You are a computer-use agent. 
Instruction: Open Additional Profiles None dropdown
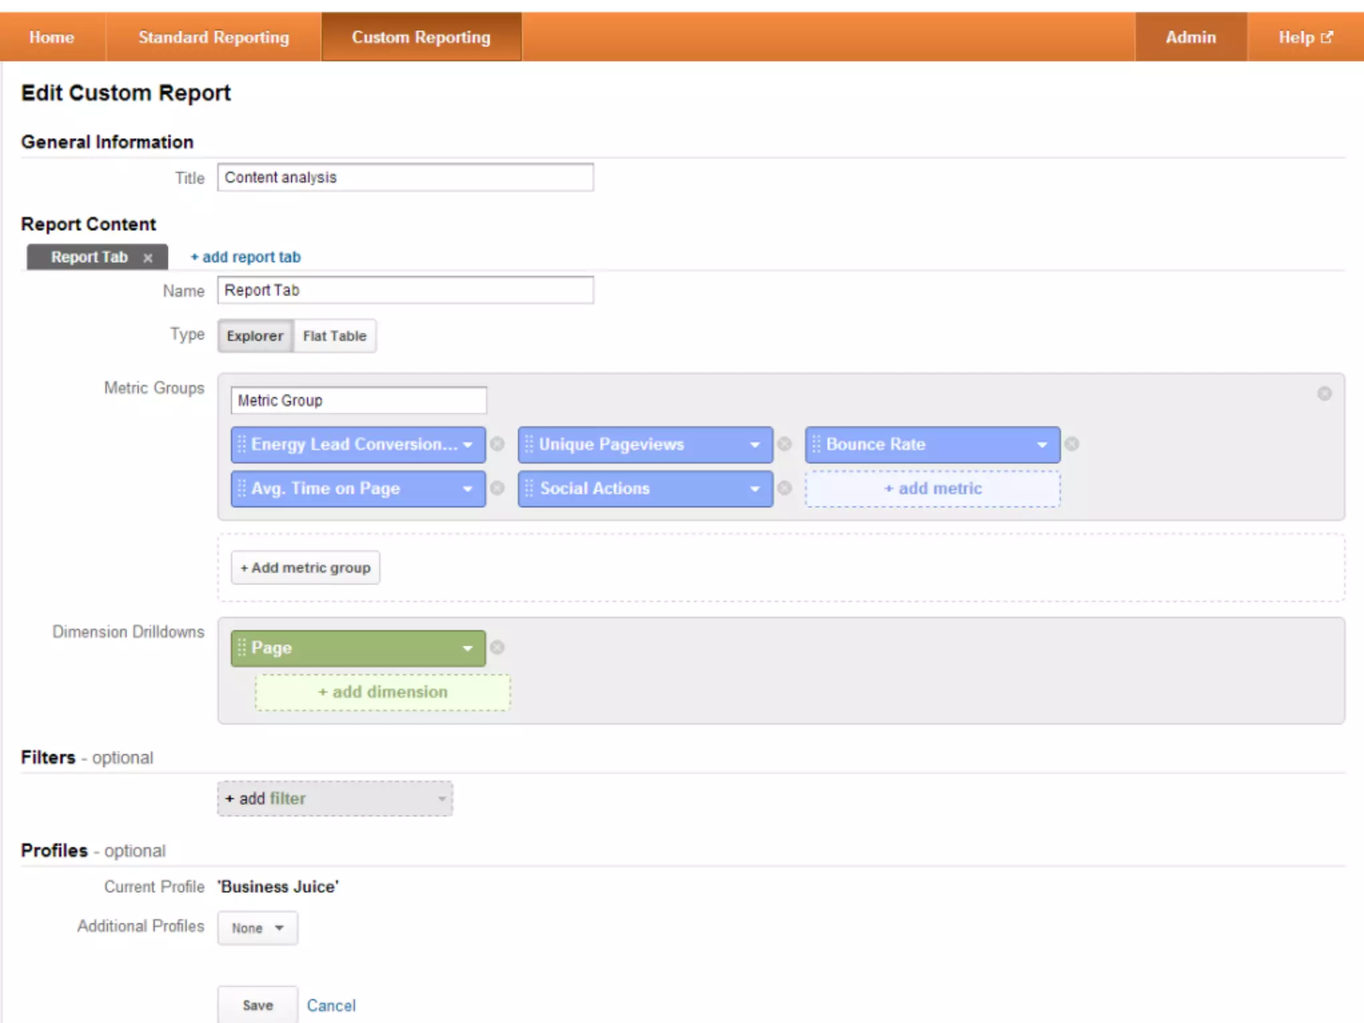point(258,928)
